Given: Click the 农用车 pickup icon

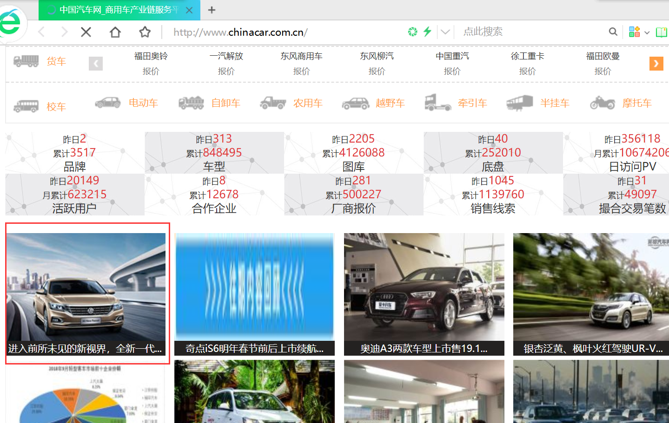Looking at the screenshot, I should click(273, 103).
